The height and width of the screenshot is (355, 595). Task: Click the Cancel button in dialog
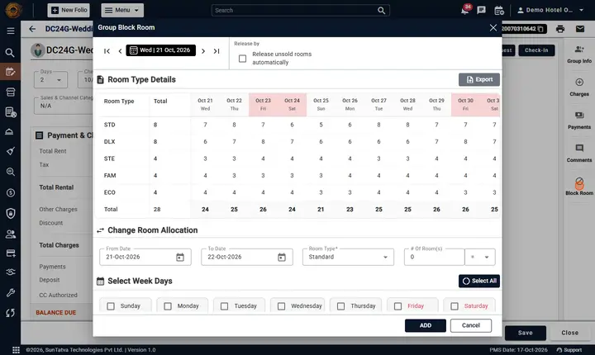pos(471,325)
